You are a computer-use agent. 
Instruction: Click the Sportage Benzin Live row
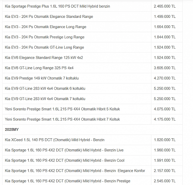(x=92, y=150)
